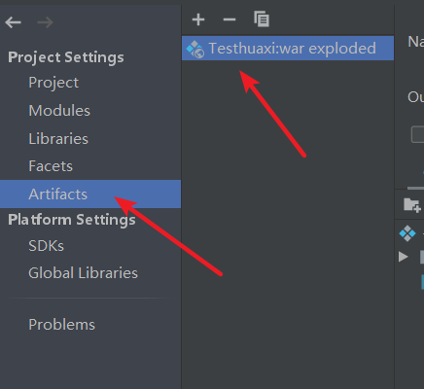Select the output root diamond icon
424x389 pixels.
(x=407, y=233)
